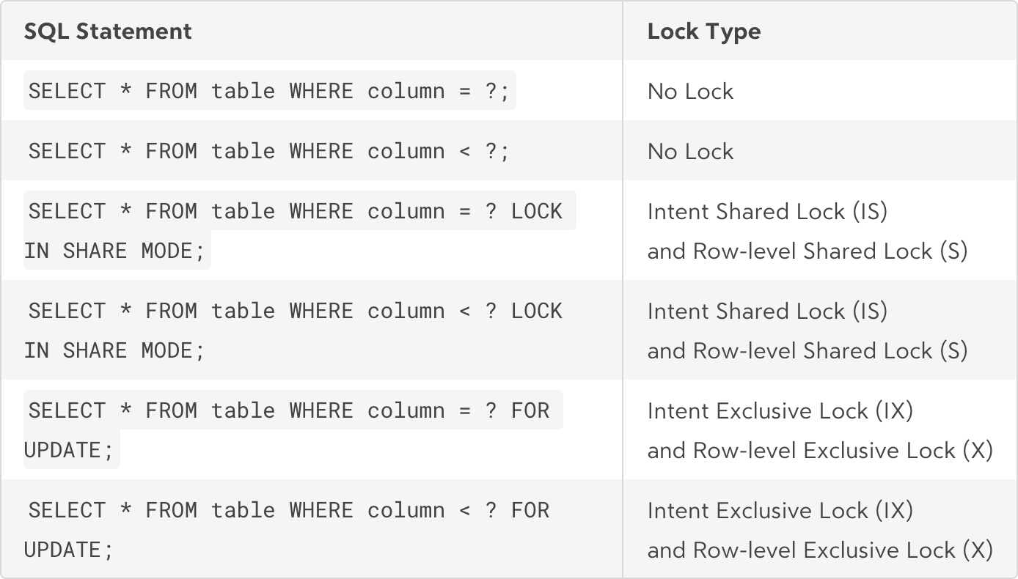The height and width of the screenshot is (579, 1018).
Task: Click the "column < ? LOCK" statement's first line
Action: coord(296,311)
